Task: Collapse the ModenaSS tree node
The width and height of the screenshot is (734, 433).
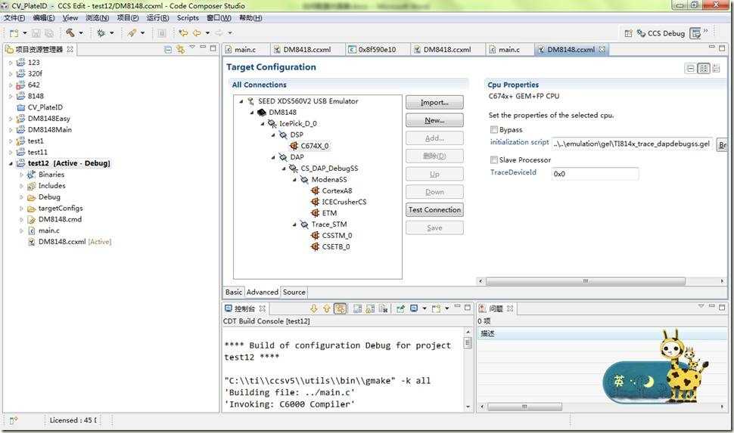Action: point(295,180)
